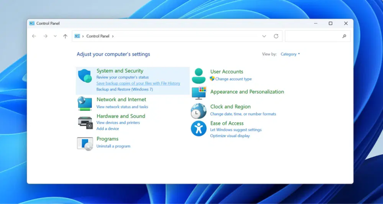Viewport: 383px width, 204px height.
Task: Open the Appearance and Personalization monitor icon
Action: 199,93
